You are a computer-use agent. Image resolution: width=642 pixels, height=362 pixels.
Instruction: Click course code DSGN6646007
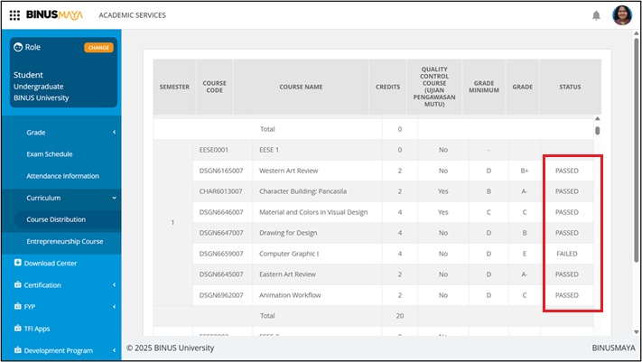tap(221, 212)
